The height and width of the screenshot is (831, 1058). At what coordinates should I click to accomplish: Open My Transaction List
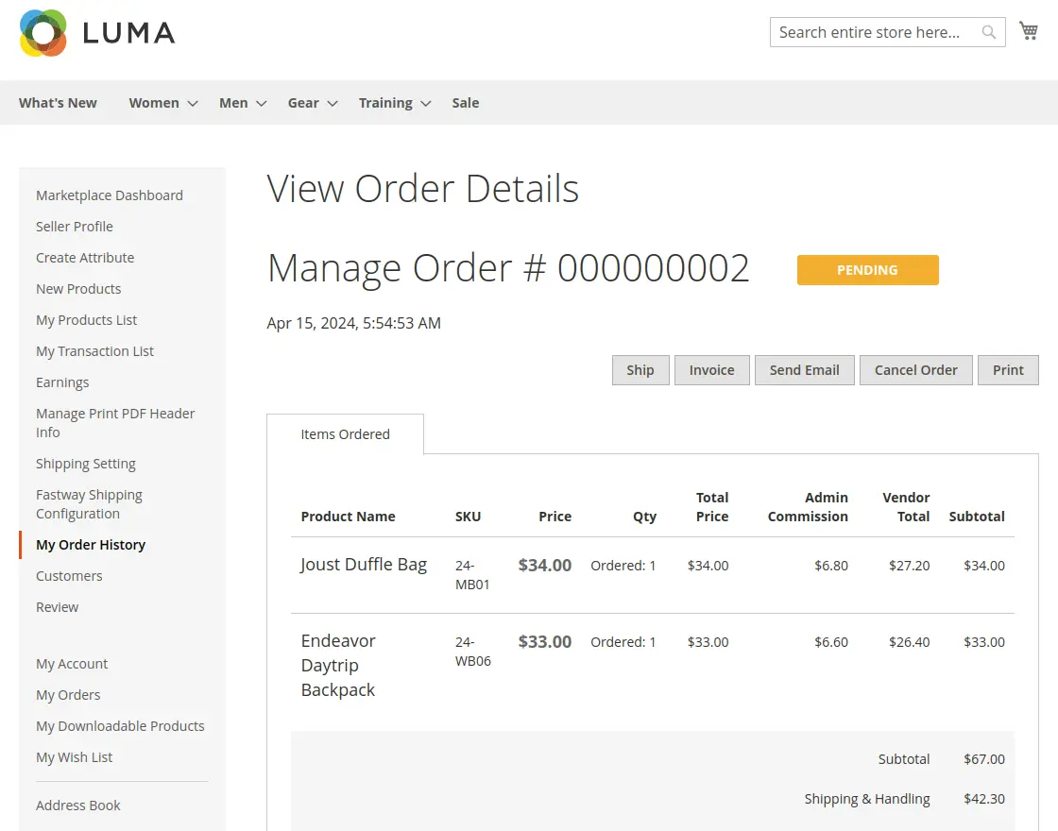coord(94,350)
